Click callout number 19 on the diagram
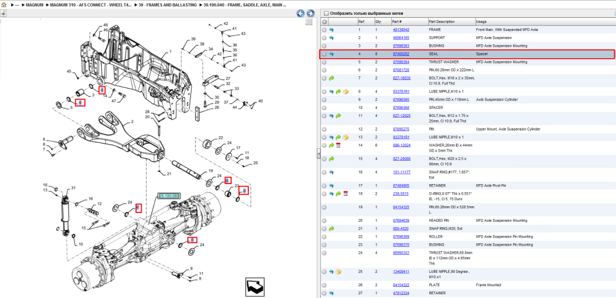The width and height of the screenshot is (616, 298). coord(211,171)
